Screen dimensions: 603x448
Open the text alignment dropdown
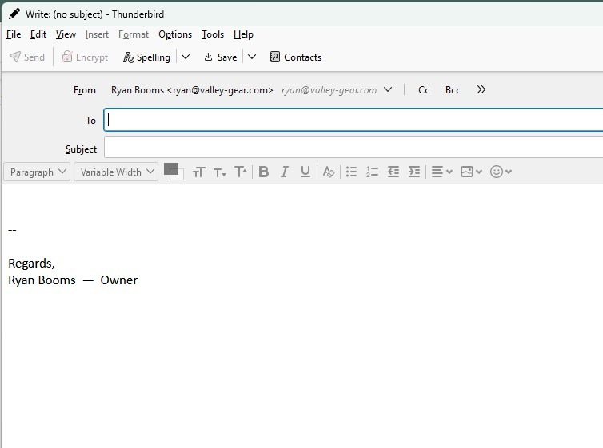442,172
